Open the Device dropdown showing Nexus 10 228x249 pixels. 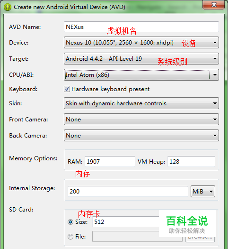(141, 43)
